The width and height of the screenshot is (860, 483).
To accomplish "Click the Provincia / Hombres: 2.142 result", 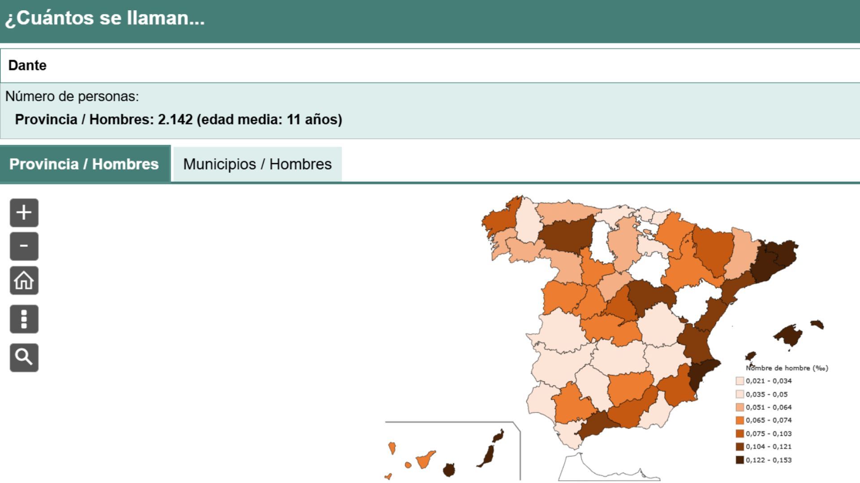I will tap(178, 119).
